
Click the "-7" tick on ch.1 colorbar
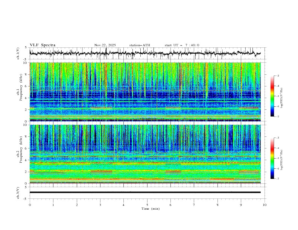pos(277,117)
